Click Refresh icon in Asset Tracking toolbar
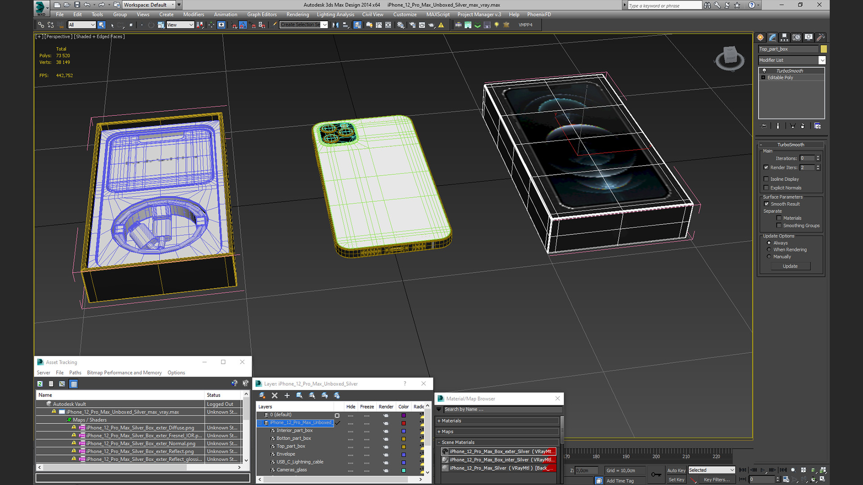863x485 pixels. 40,384
